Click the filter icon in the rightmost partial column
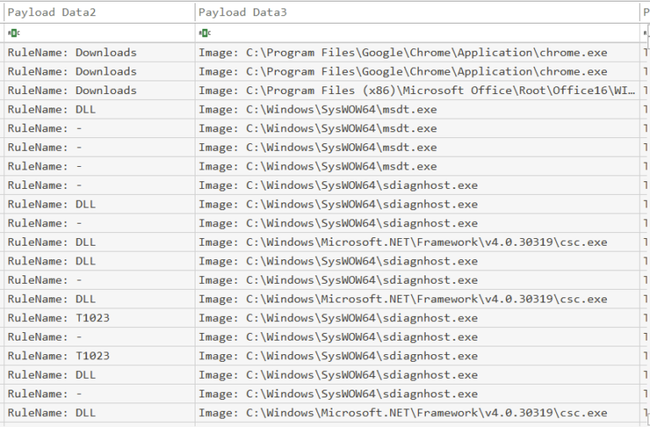650x427 pixels. 647,33
